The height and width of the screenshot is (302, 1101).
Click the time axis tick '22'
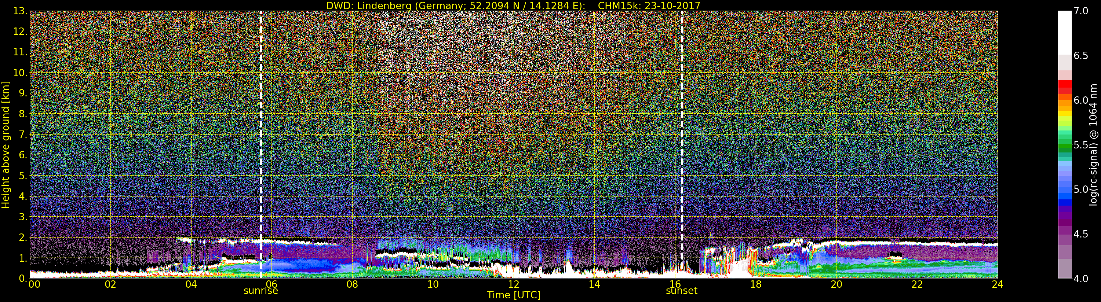click(917, 284)
